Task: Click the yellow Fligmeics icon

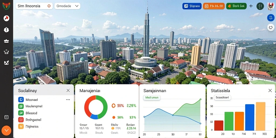Action: click(21, 126)
